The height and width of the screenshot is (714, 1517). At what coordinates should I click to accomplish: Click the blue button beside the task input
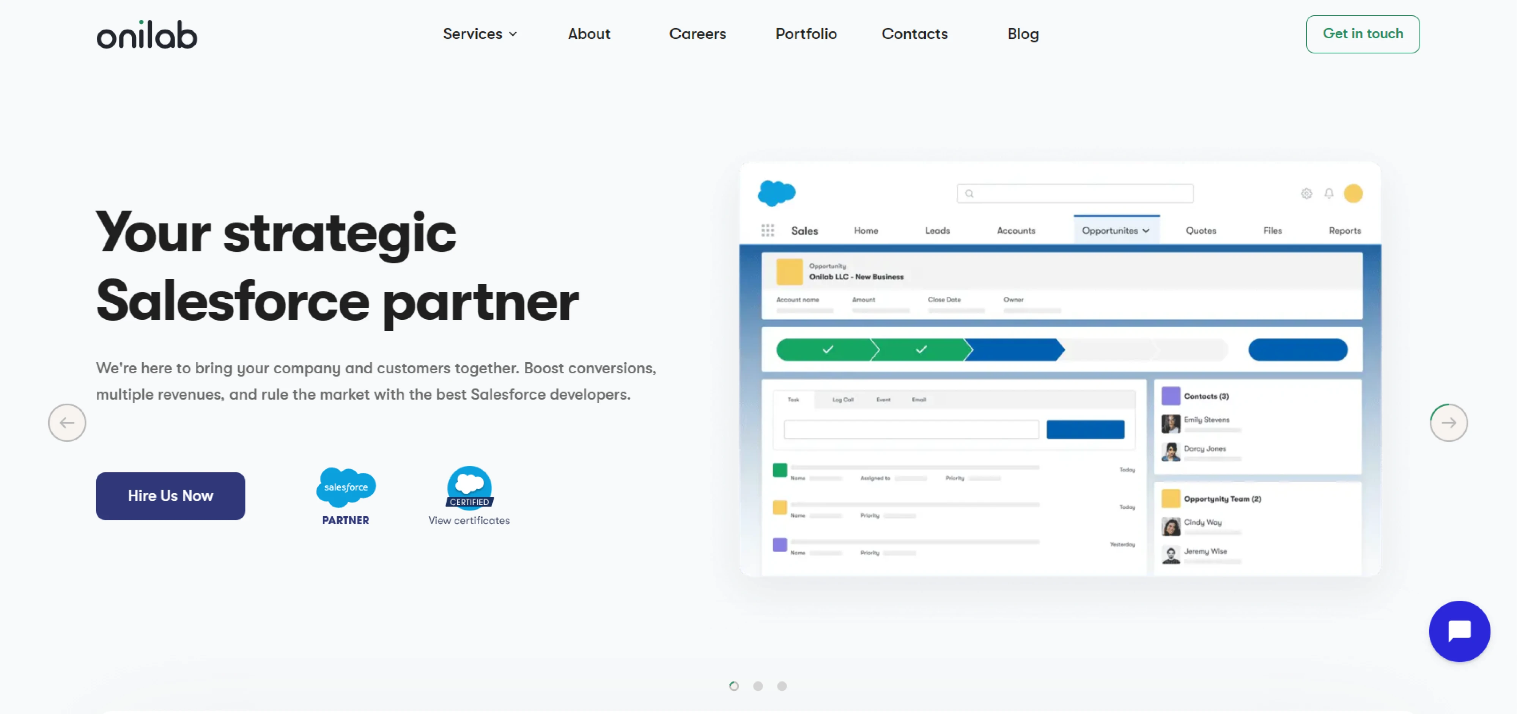pos(1085,429)
